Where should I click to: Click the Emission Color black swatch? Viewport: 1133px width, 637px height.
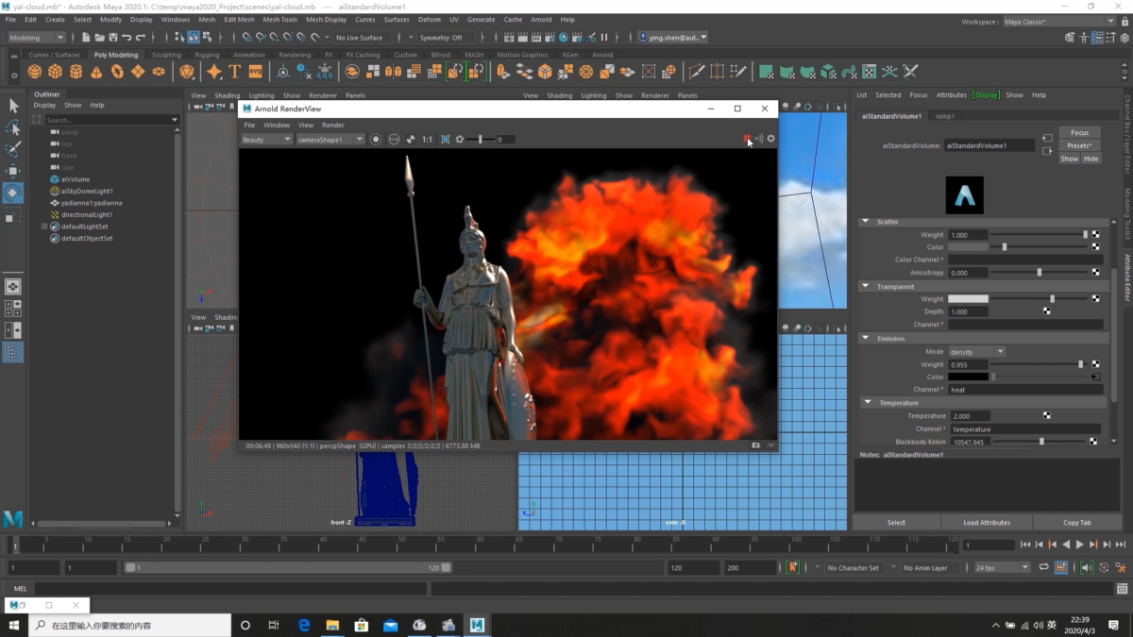pos(968,377)
